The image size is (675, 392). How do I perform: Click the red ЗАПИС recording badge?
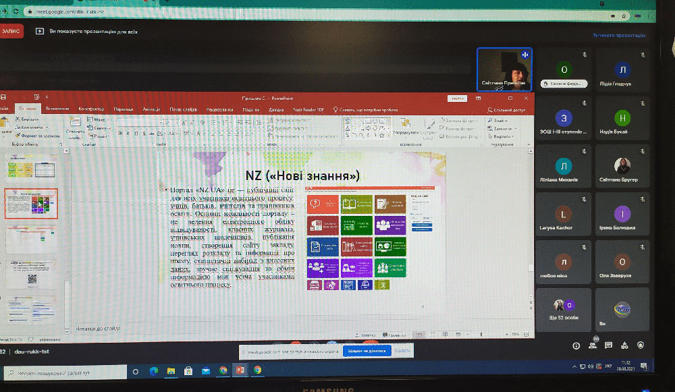11,32
